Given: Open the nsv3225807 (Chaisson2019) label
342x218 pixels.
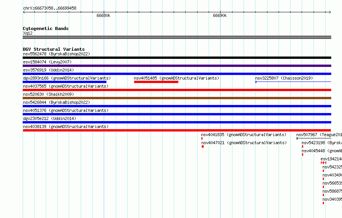Looking at the screenshot, I should [x=284, y=78].
